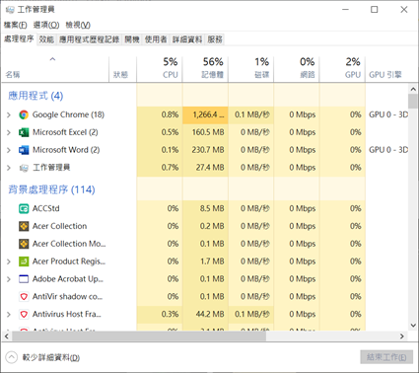Select the ACCStd process name
Screen dimensions: 419x373
coord(46,208)
